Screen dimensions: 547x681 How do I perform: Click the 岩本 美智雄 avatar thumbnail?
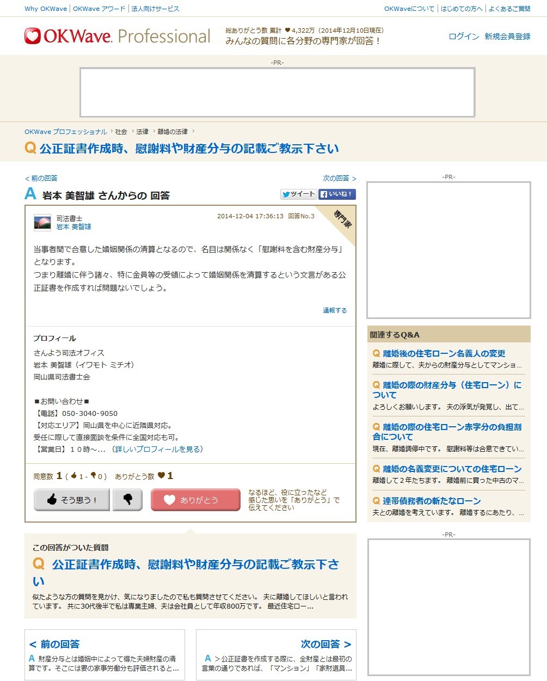pyautogui.click(x=42, y=223)
